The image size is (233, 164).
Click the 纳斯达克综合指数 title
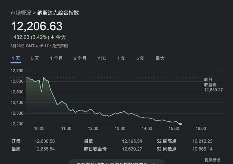pos(58,13)
